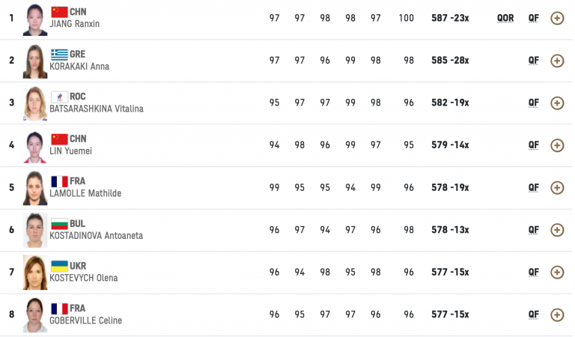Expand LIN Yuemei's score breakdown
Image resolution: width=575 pixels, height=337 pixels.
click(557, 145)
